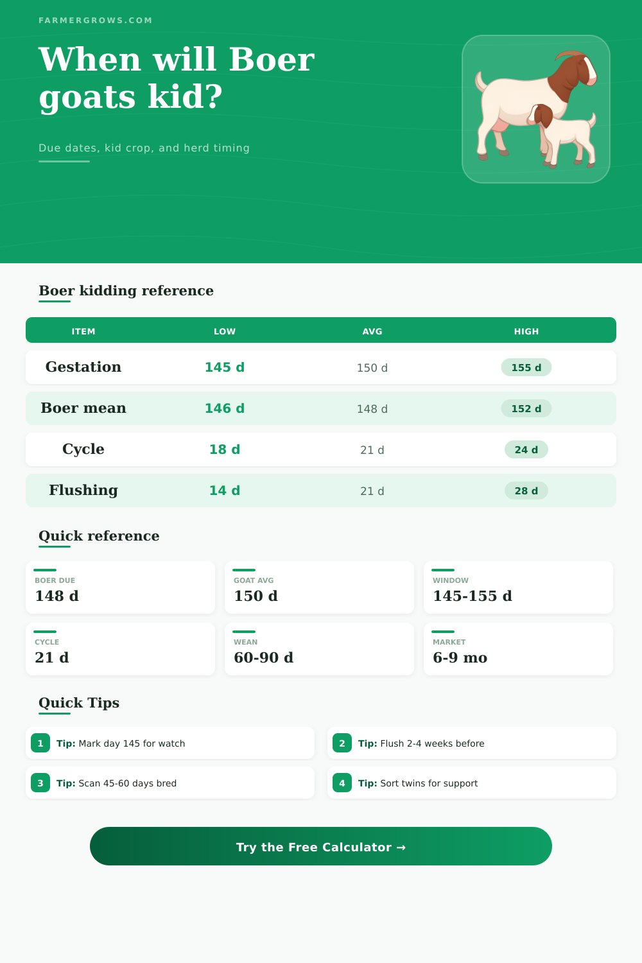Open the WEAN 60-90 d card

click(x=319, y=649)
